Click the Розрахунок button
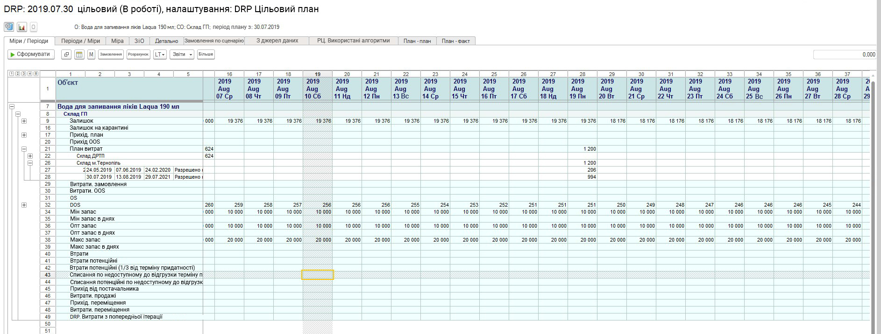 138,55
